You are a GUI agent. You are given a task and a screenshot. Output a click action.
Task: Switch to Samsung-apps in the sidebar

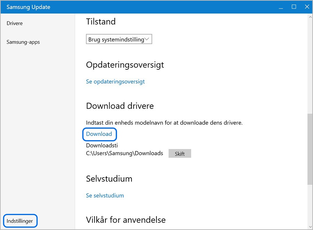pos(23,42)
